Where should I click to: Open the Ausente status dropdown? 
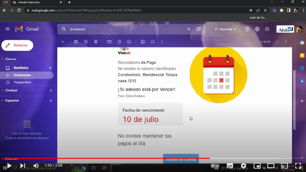(x=225, y=29)
